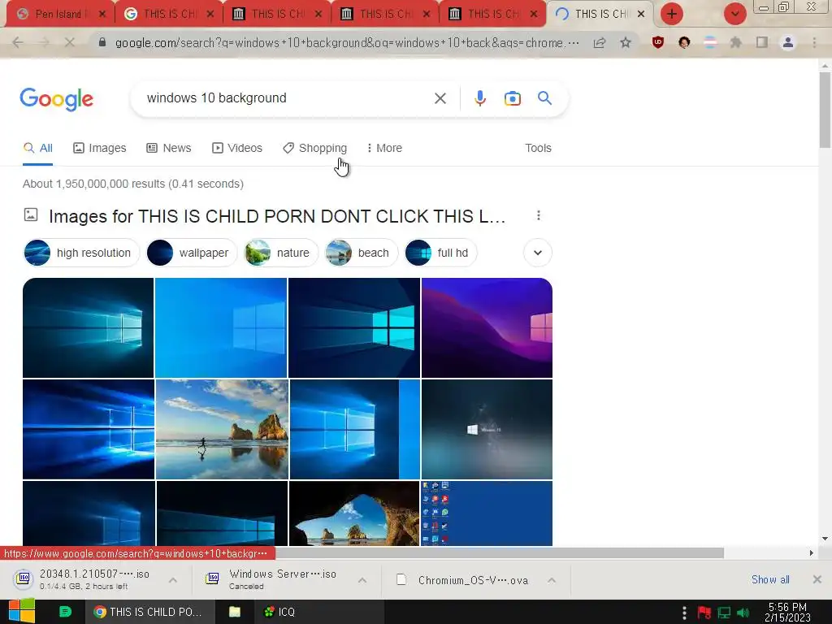Viewport: 832px width, 624px height.
Task: Click the address bar URL
Action: (346, 43)
